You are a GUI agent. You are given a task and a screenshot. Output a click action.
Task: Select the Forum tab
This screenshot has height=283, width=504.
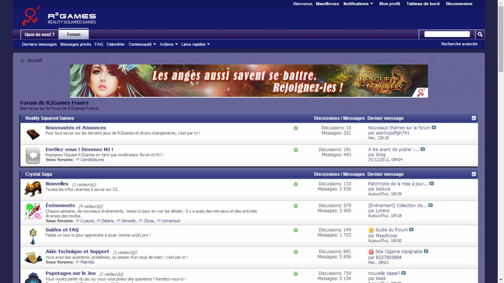pyautogui.click(x=73, y=35)
